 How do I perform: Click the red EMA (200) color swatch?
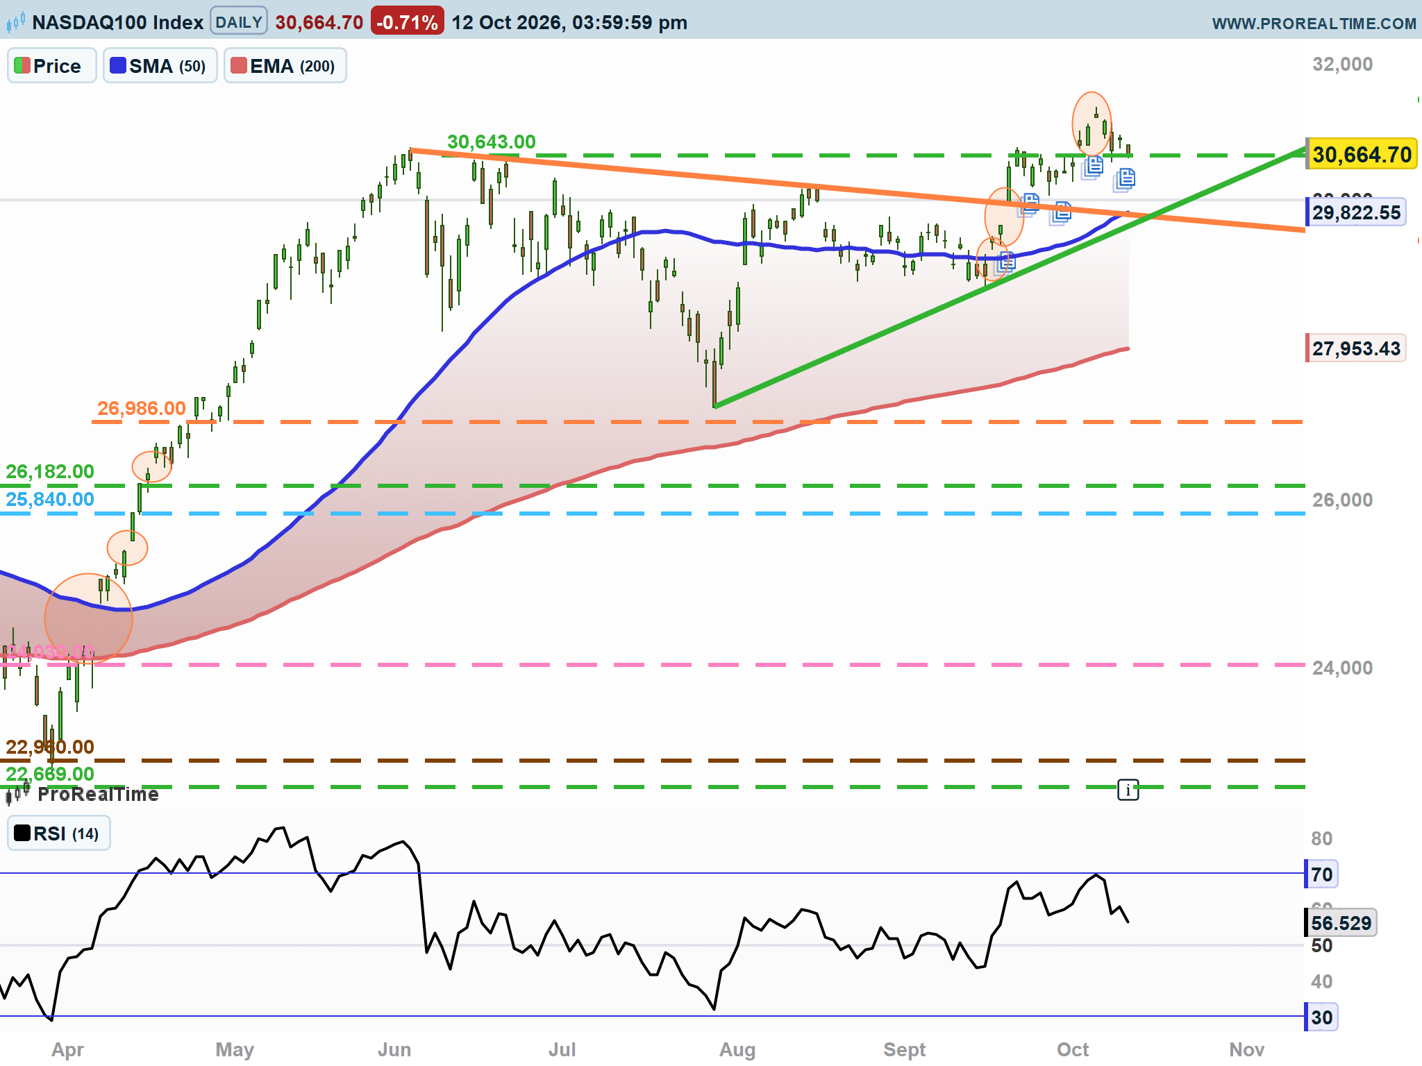(x=239, y=66)
